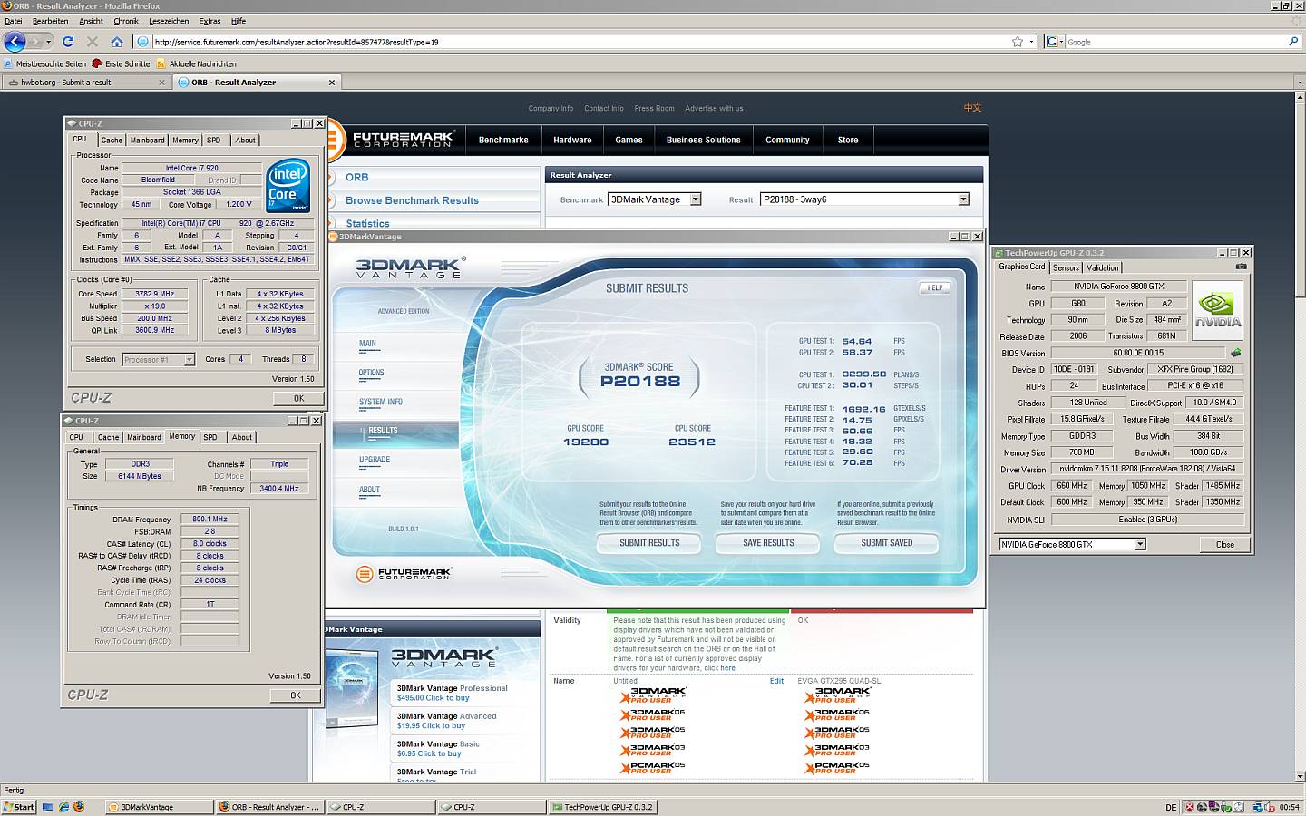The height and width of the screenshot is (816, 1306).
Task: Open Aktuelle Nachrichten RSS bookmark
Action: (197, 63)
